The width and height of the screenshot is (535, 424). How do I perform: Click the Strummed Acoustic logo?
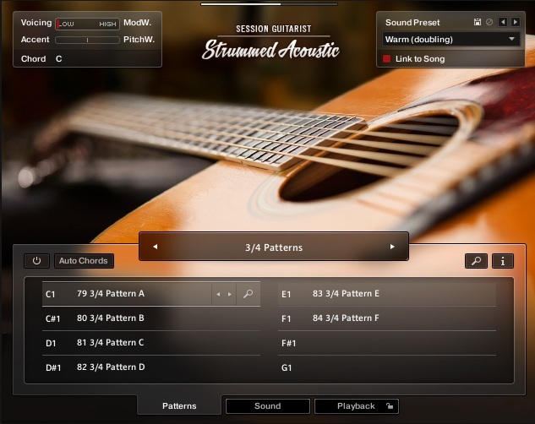[271, 50]
